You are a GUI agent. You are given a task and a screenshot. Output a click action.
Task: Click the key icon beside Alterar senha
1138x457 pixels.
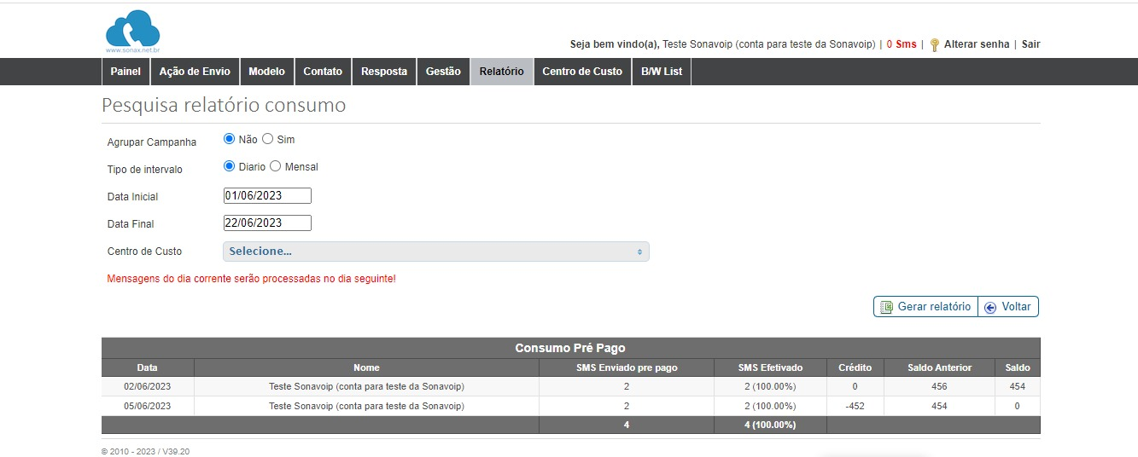(935, 44)
